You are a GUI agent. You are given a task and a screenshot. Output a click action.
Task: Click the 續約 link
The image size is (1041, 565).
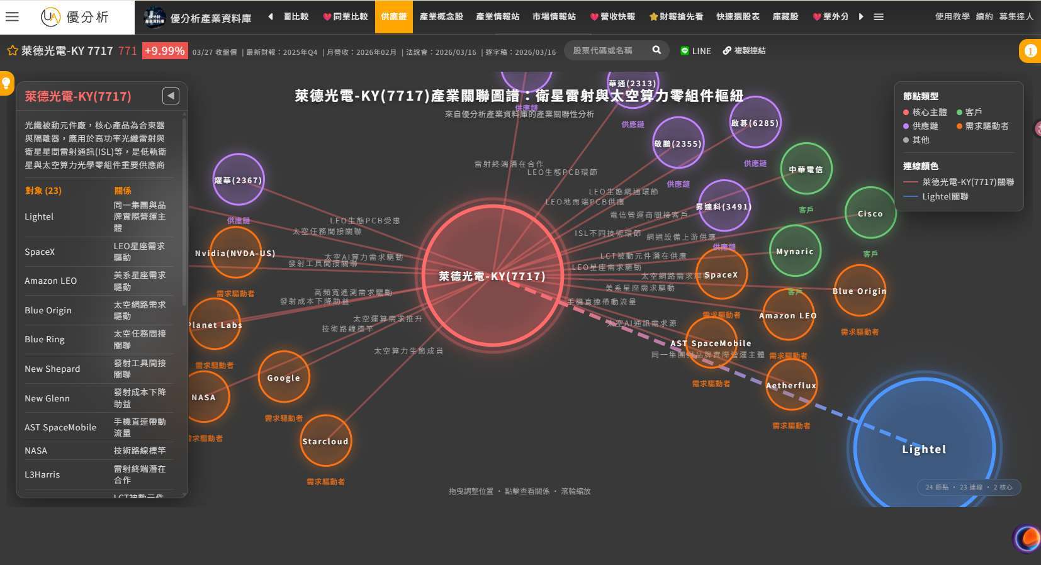[984, 17]
